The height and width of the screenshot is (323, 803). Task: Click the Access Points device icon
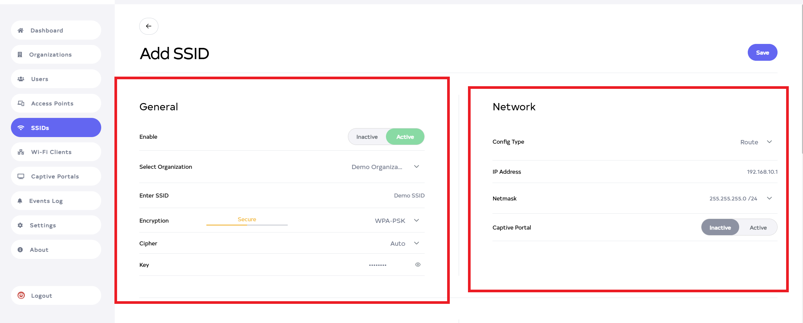click(x=21, y=103)
